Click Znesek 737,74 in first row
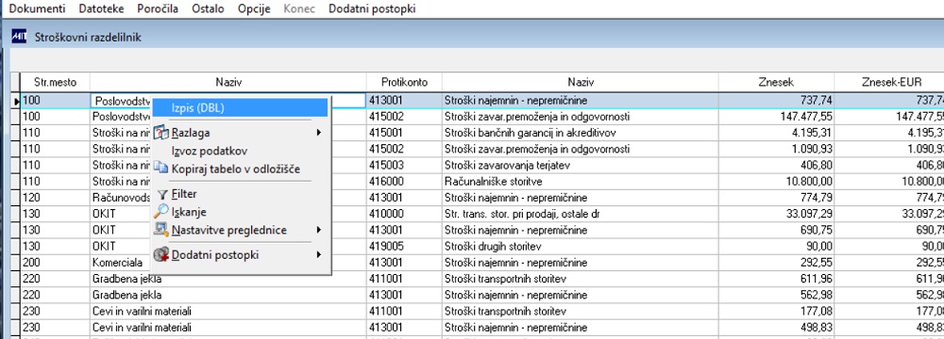Viewport: 944px width, 339px height. [776, 101]
